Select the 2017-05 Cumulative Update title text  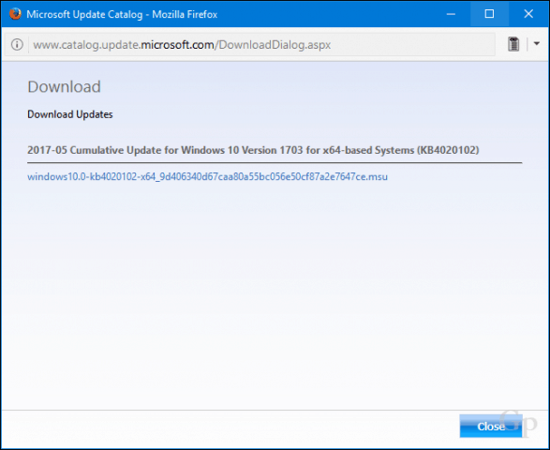(253, 150)
